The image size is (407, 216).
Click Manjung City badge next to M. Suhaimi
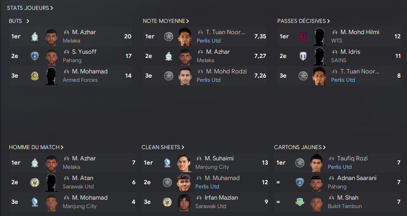[167, 163]
